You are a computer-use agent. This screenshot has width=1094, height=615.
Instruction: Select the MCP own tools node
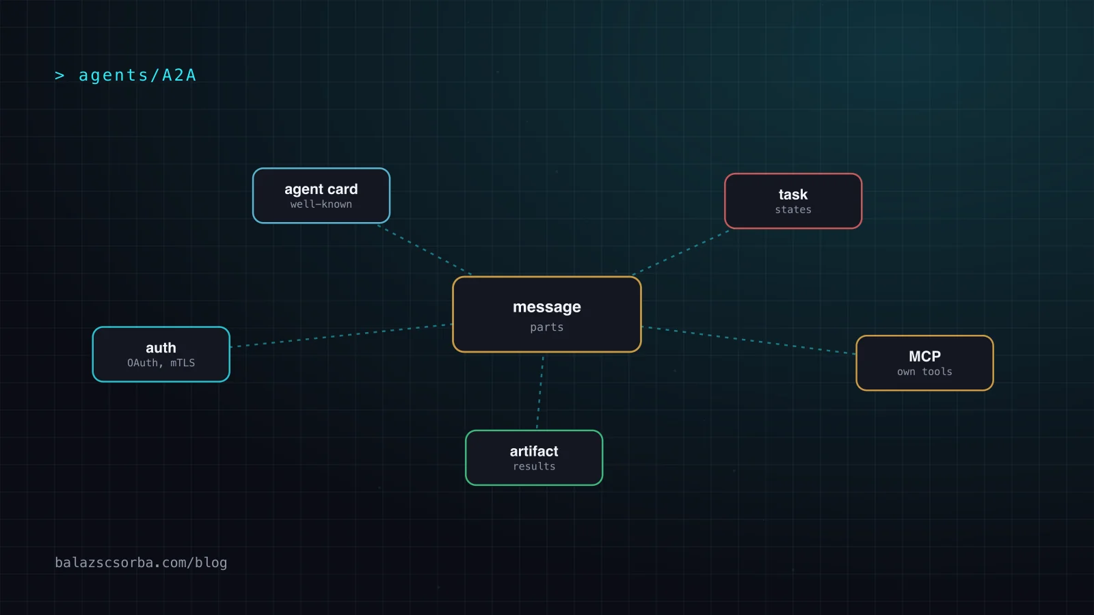(924, 363)
